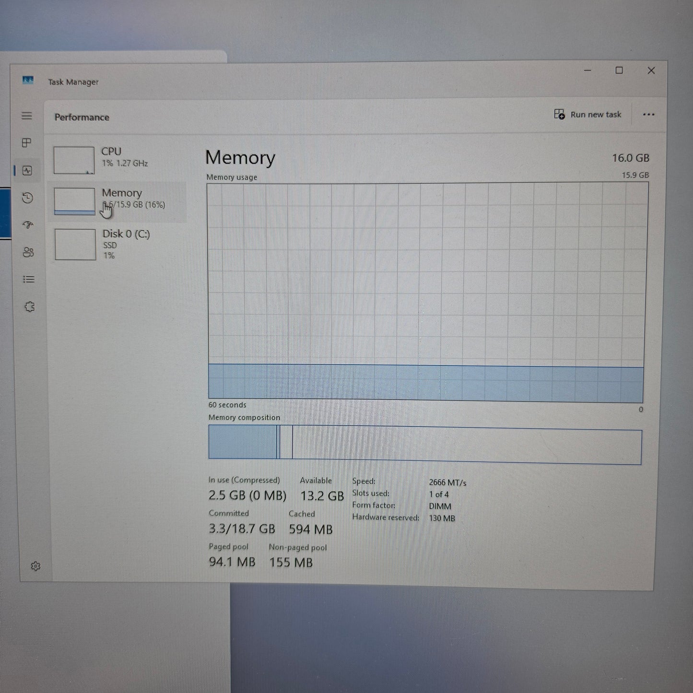
Task: Click the Disk 0 mini graph thumbnail
Action: pos(75,245)
